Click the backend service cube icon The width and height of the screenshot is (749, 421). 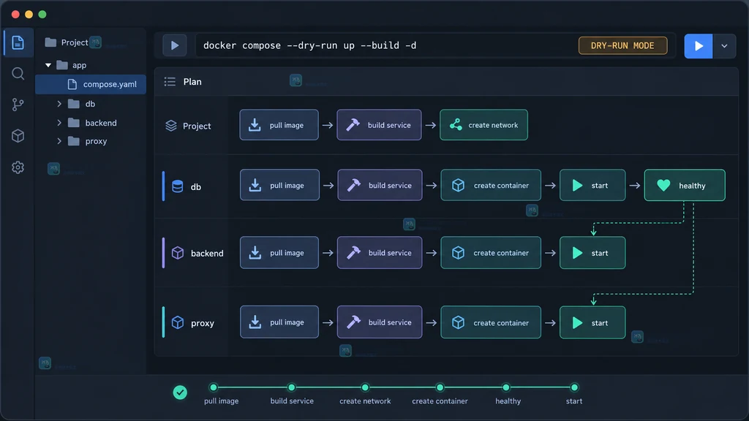point(177,253)
